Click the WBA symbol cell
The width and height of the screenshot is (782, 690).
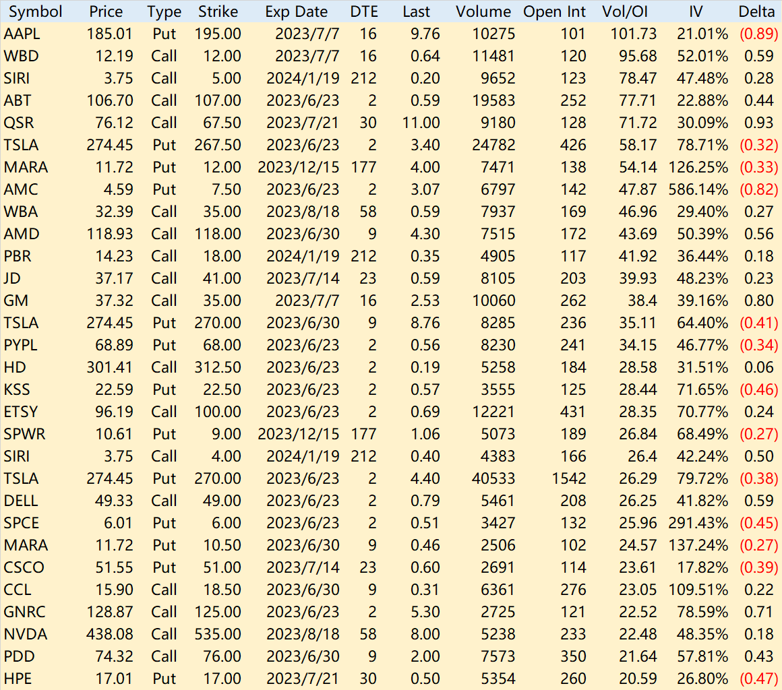click(x=21, y=212)
